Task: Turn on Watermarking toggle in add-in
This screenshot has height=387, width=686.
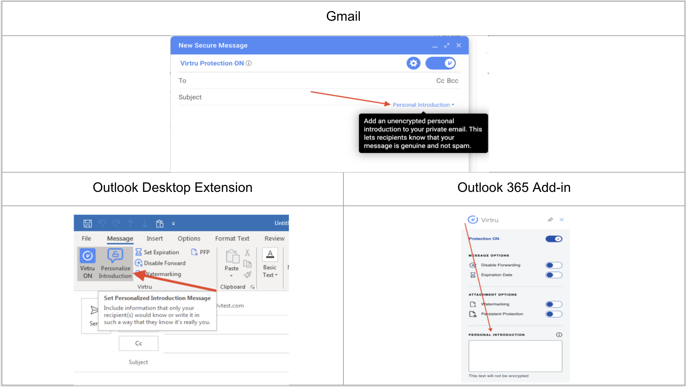Action: (554, 304)
